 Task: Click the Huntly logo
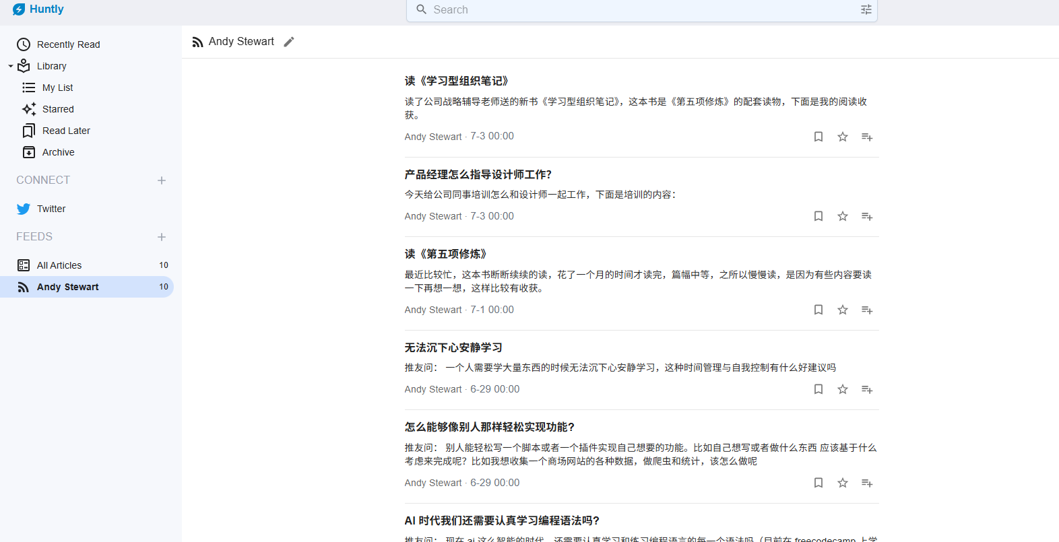tap(38, 9)
